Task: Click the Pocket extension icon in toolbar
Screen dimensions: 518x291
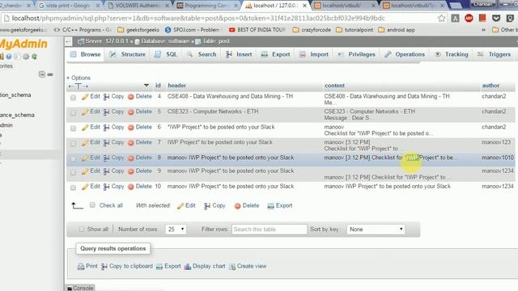Action: (496, 18)
